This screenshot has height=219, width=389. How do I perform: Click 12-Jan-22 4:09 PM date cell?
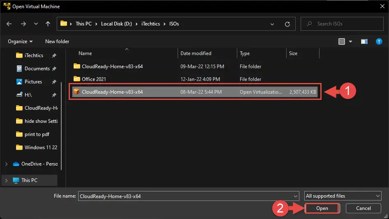[x=200, y=79]
